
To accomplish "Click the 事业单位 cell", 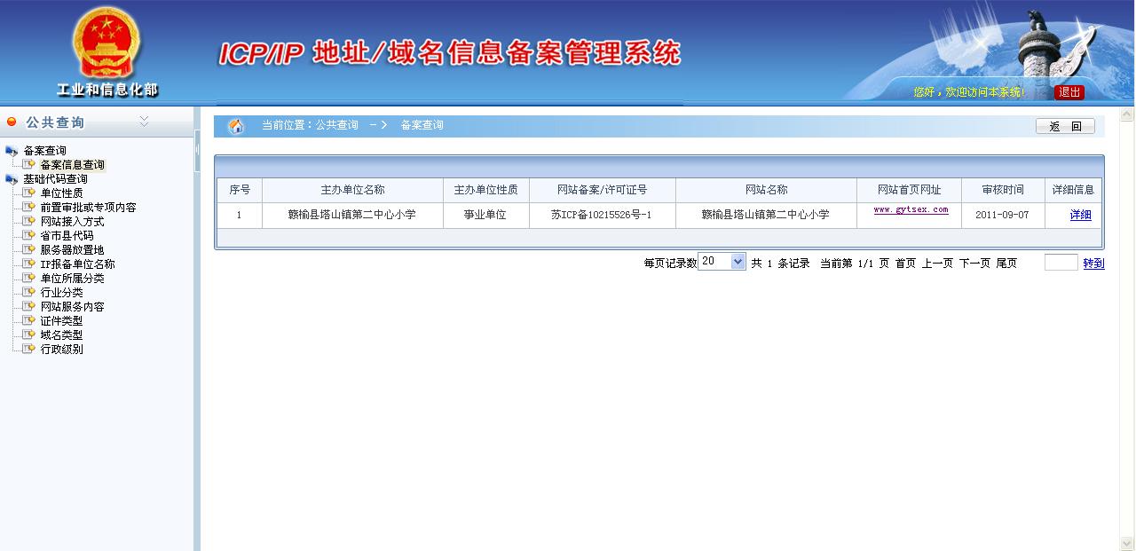I will pyautogui.click(x=485, y=215).
